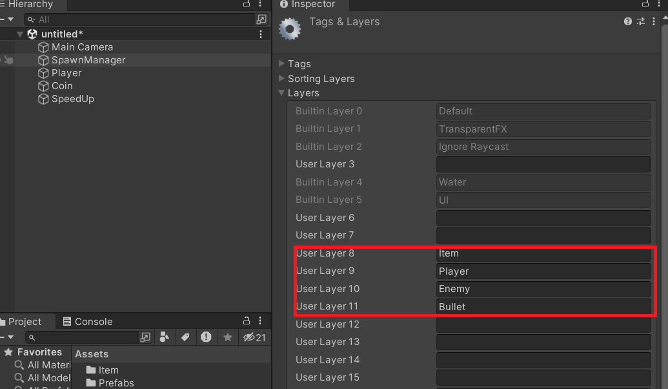
Task: Select Player in the Hierarchy
Action: click(66, 73)
